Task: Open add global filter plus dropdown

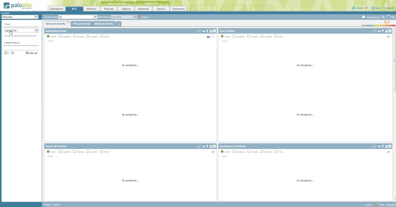Action: tap(6, 53)
